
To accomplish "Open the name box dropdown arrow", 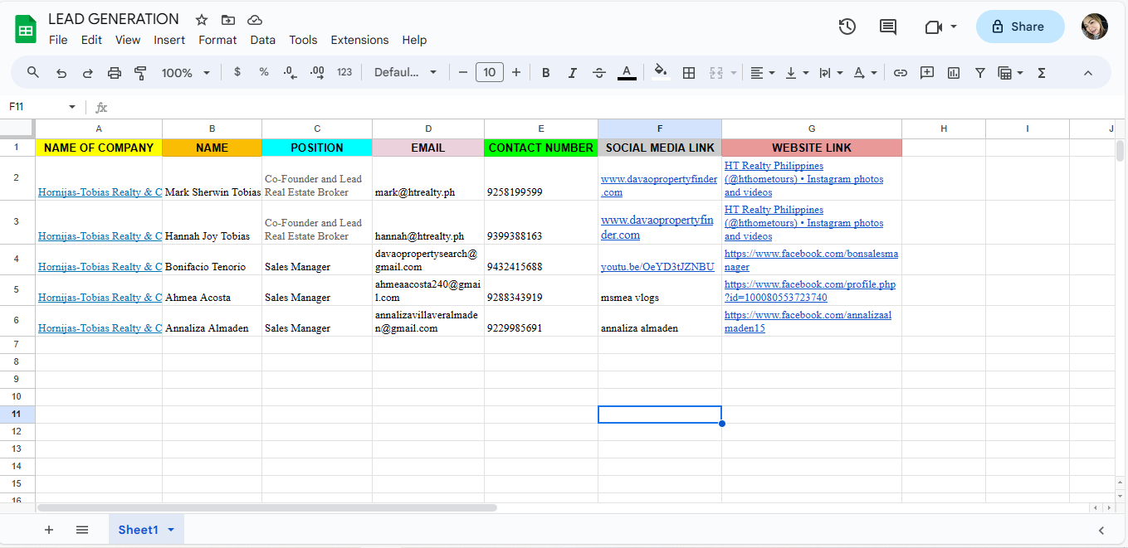I will point(72,107).
